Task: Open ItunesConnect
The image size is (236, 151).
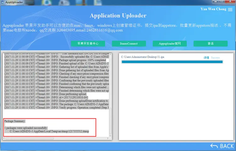Action: point(129,44)
